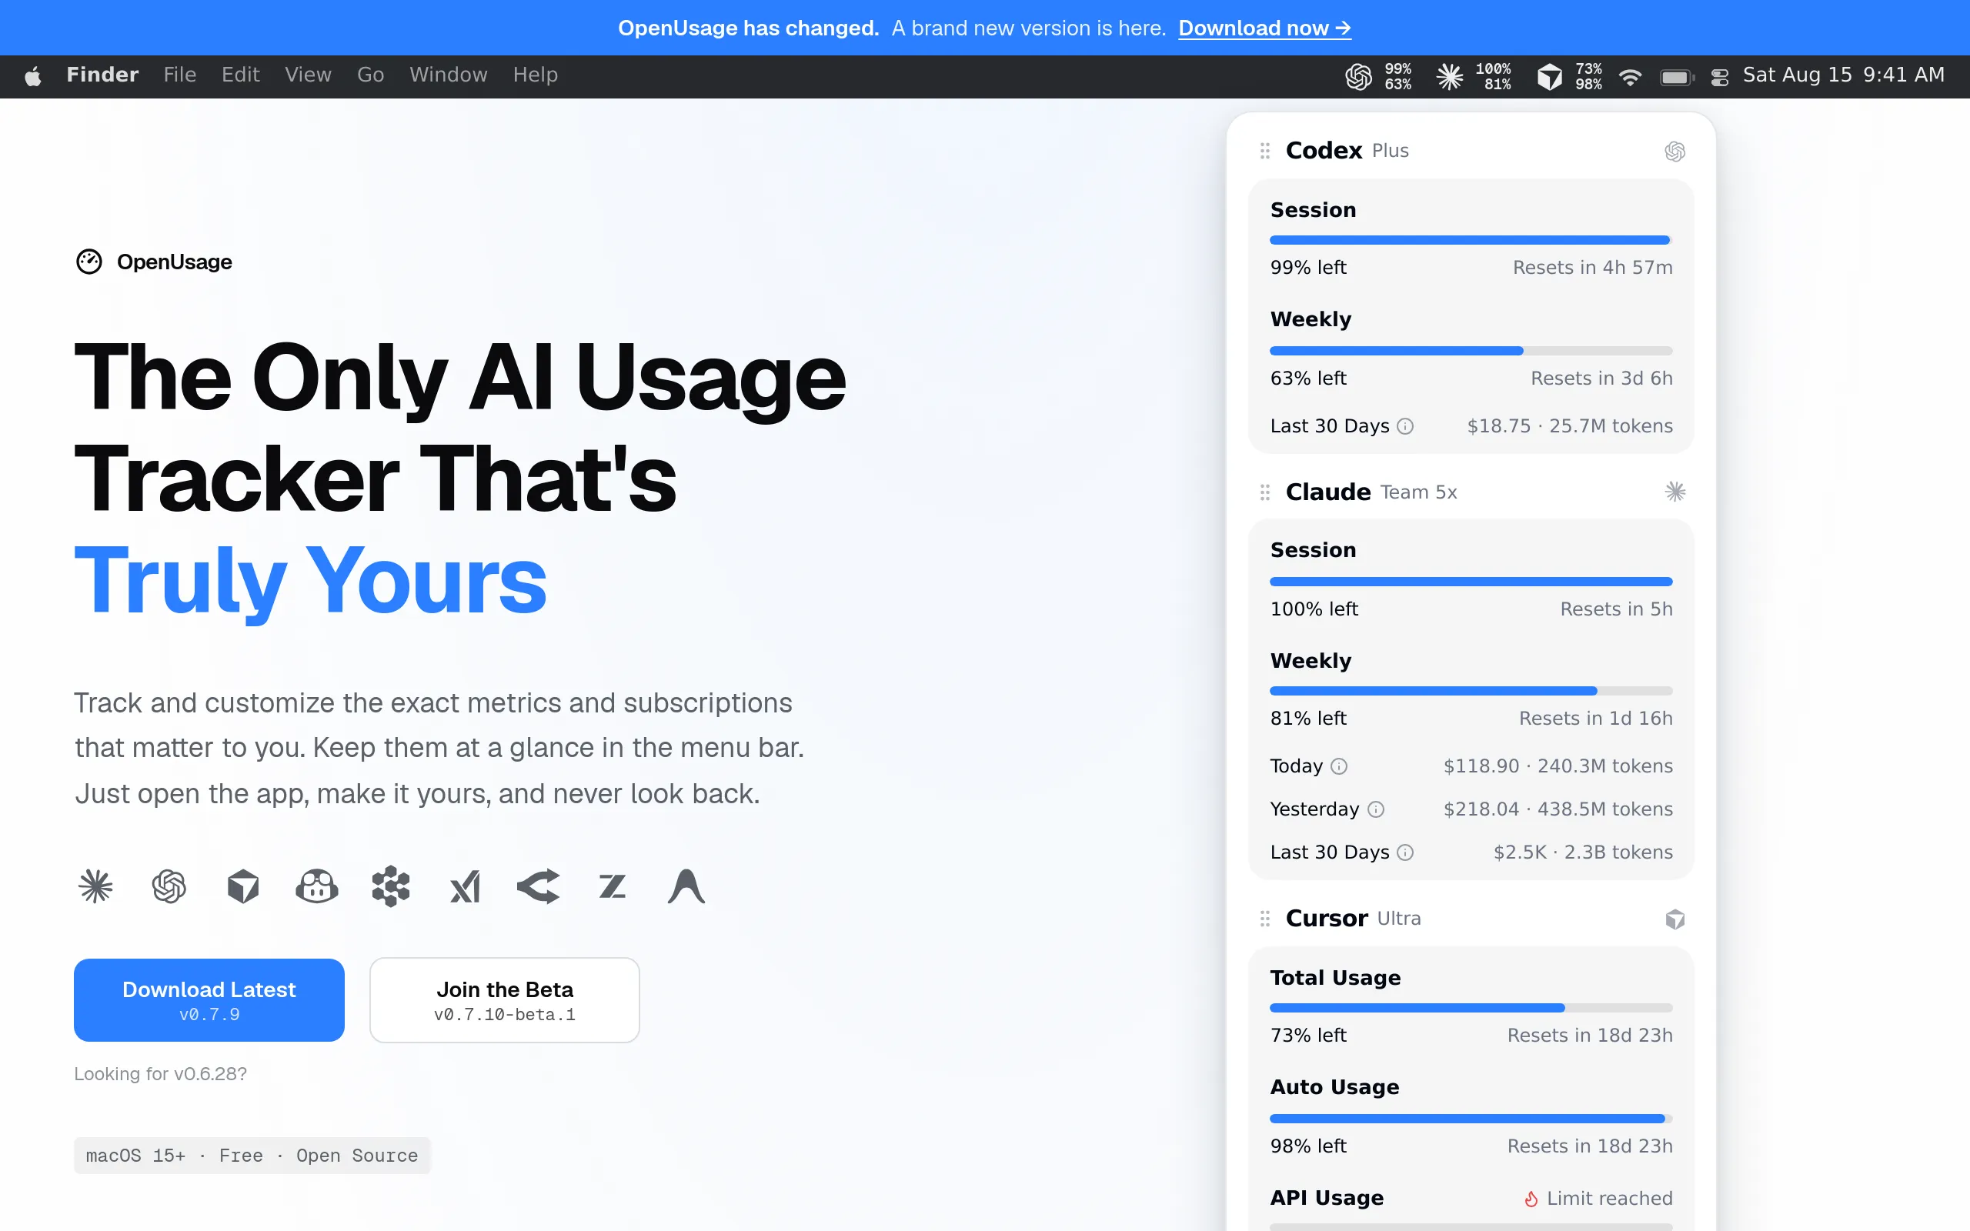Click the Codex Session progress bar
Screen dimensions: 1970x1231
[x=1471, y=240]
